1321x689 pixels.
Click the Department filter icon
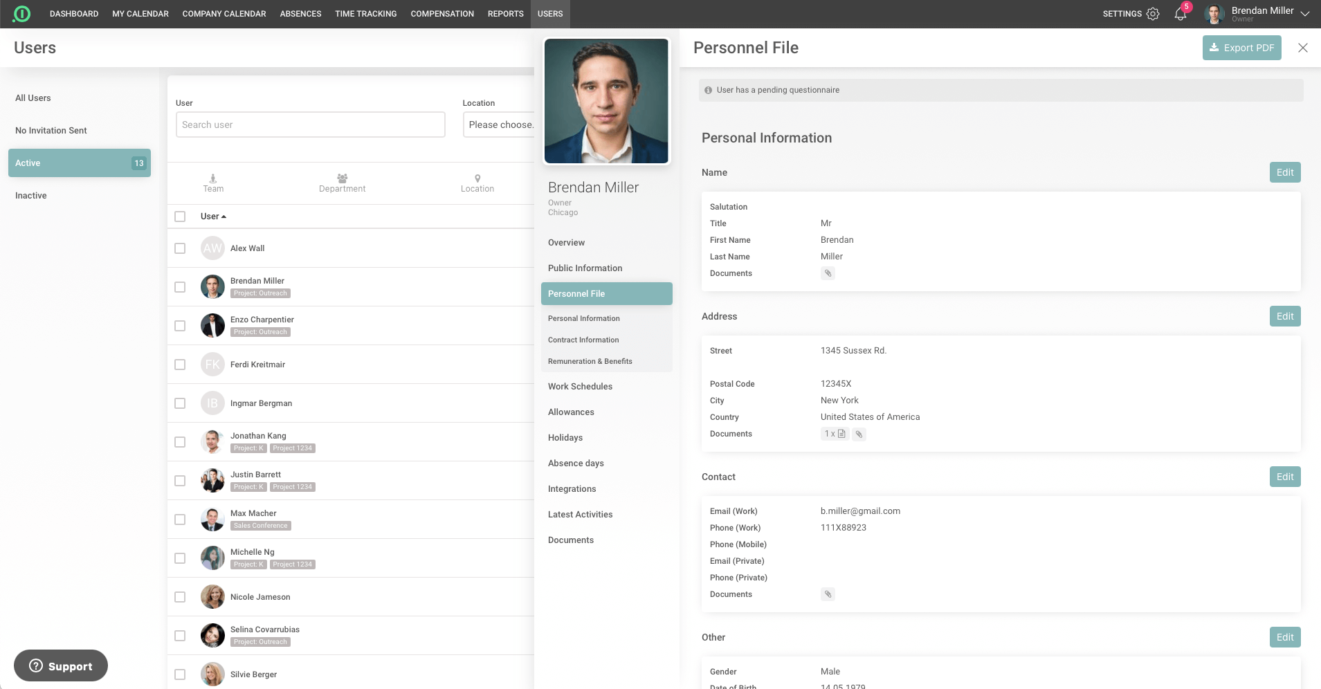pyautogui.click(x=342, y=178)
